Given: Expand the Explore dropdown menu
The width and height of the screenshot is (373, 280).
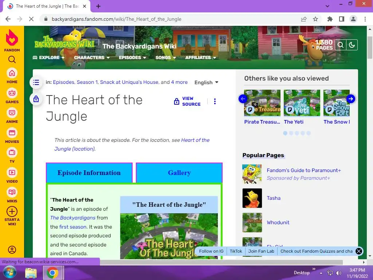Looking at the screenshot, I should (x=48, y=58).
